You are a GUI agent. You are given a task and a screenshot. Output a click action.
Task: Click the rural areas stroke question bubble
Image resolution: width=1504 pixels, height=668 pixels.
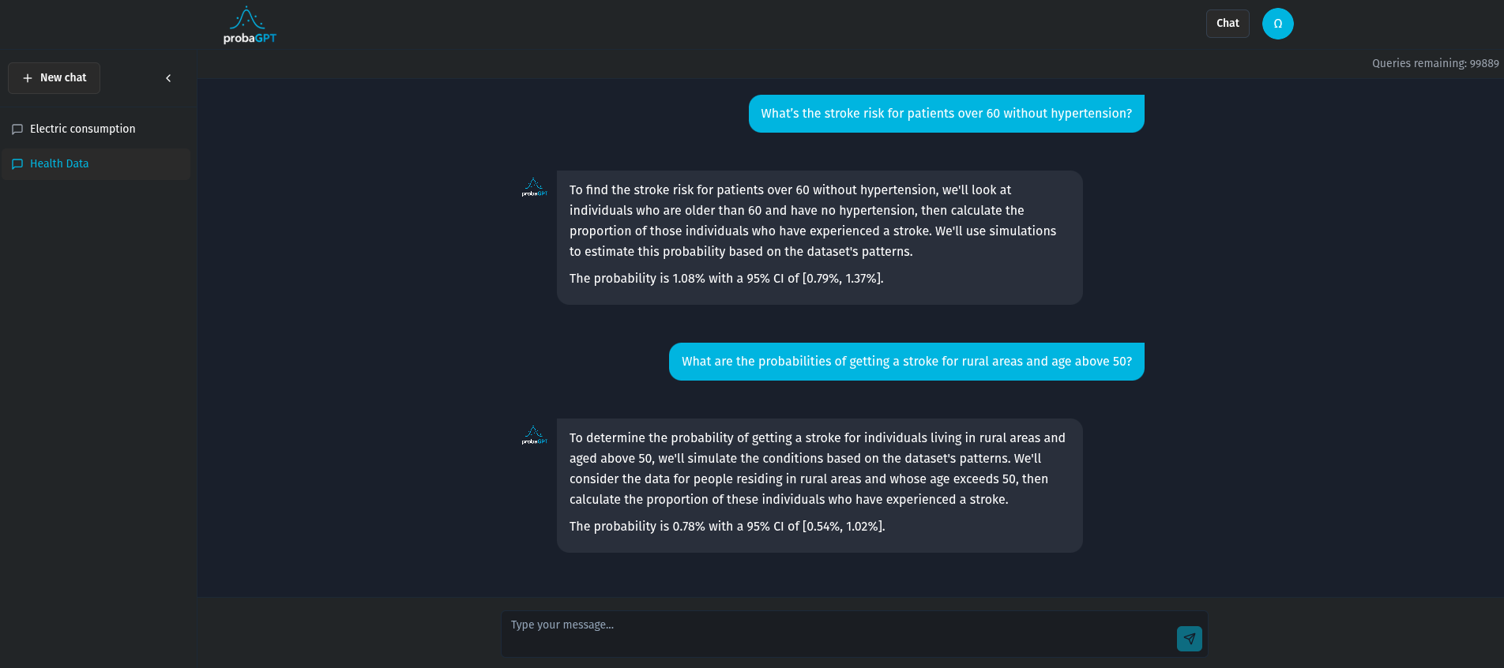pyautogui.click(x=907, y=362)
